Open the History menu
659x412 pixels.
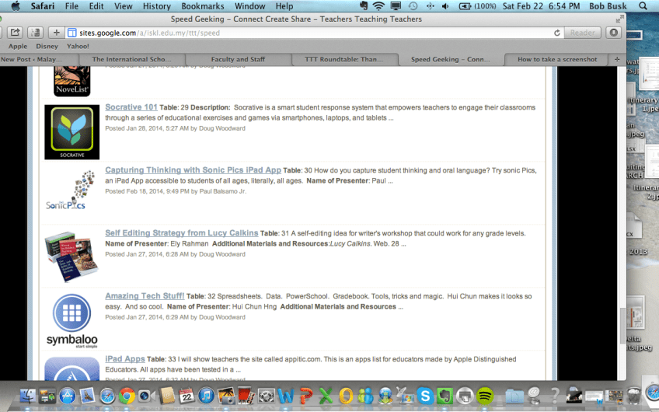point(157,6)
